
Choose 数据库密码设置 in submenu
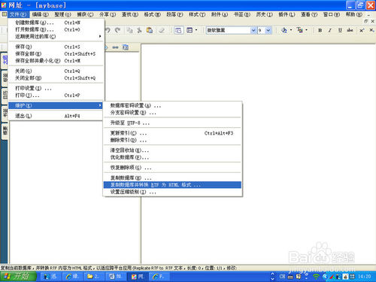click(x=172, y=106)
